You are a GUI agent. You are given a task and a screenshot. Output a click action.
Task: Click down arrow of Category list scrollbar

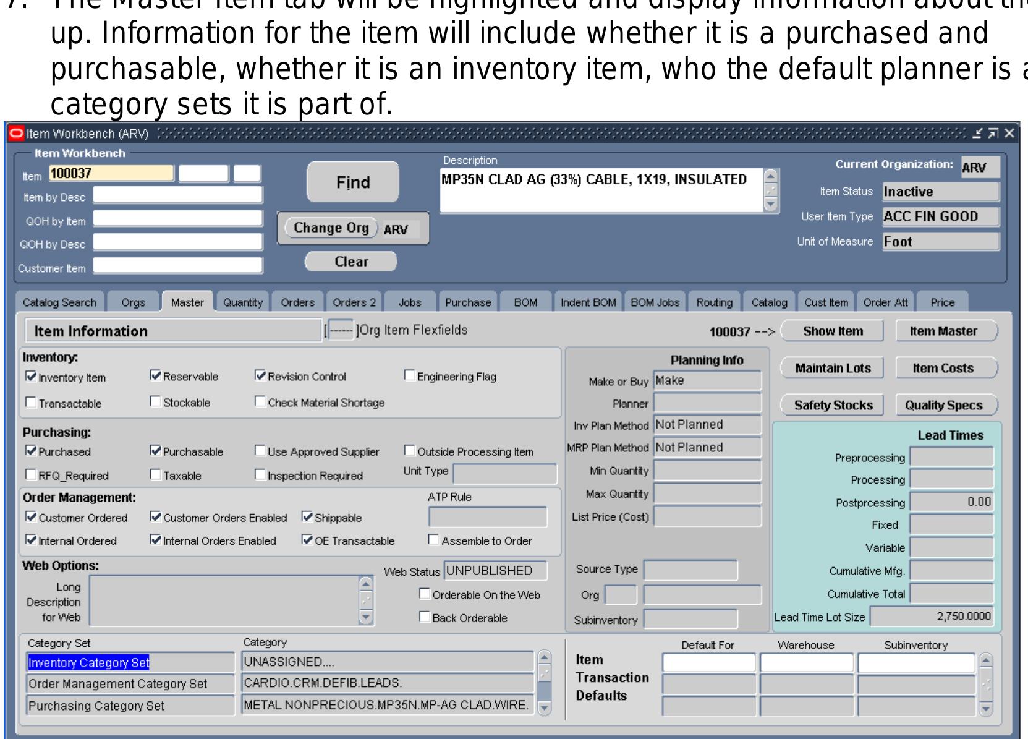[544, 708]
